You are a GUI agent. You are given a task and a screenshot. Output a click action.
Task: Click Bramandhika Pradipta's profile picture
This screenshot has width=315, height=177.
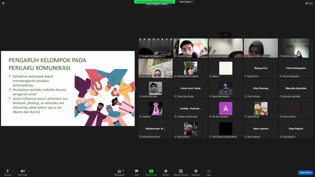[190, 68]
